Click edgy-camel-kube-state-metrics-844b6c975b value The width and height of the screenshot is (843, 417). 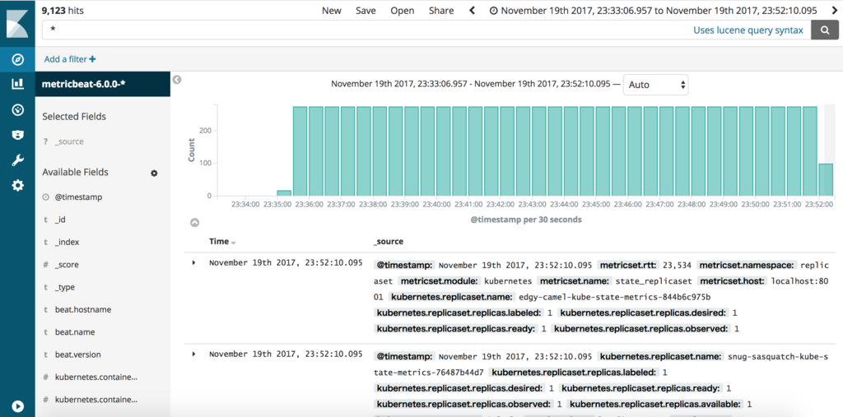pos(612,297)
